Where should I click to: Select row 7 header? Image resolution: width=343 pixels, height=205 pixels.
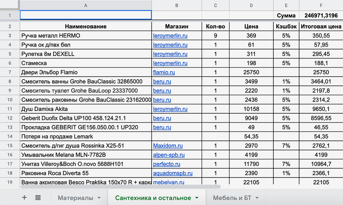coord(10,72)
